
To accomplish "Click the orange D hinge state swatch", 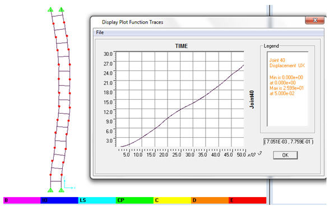I will click(x=210, y=200).
